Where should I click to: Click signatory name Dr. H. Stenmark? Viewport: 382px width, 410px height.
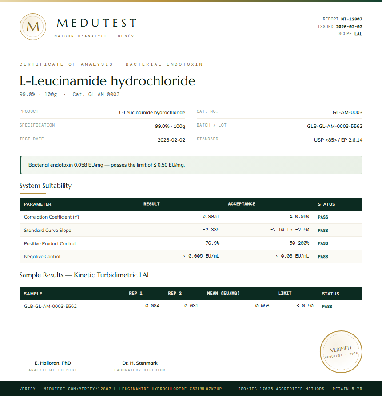(140, 363)
